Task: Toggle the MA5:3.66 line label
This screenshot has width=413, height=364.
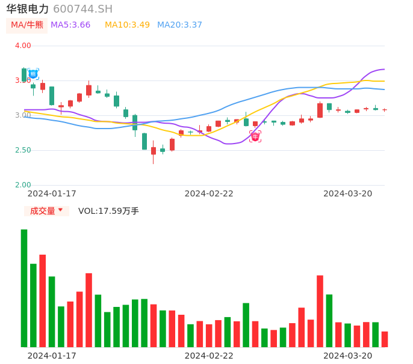Action: pyautogui.click(x=70, y=25)
